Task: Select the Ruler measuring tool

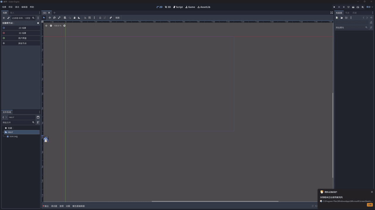Action: pos(79,18)
